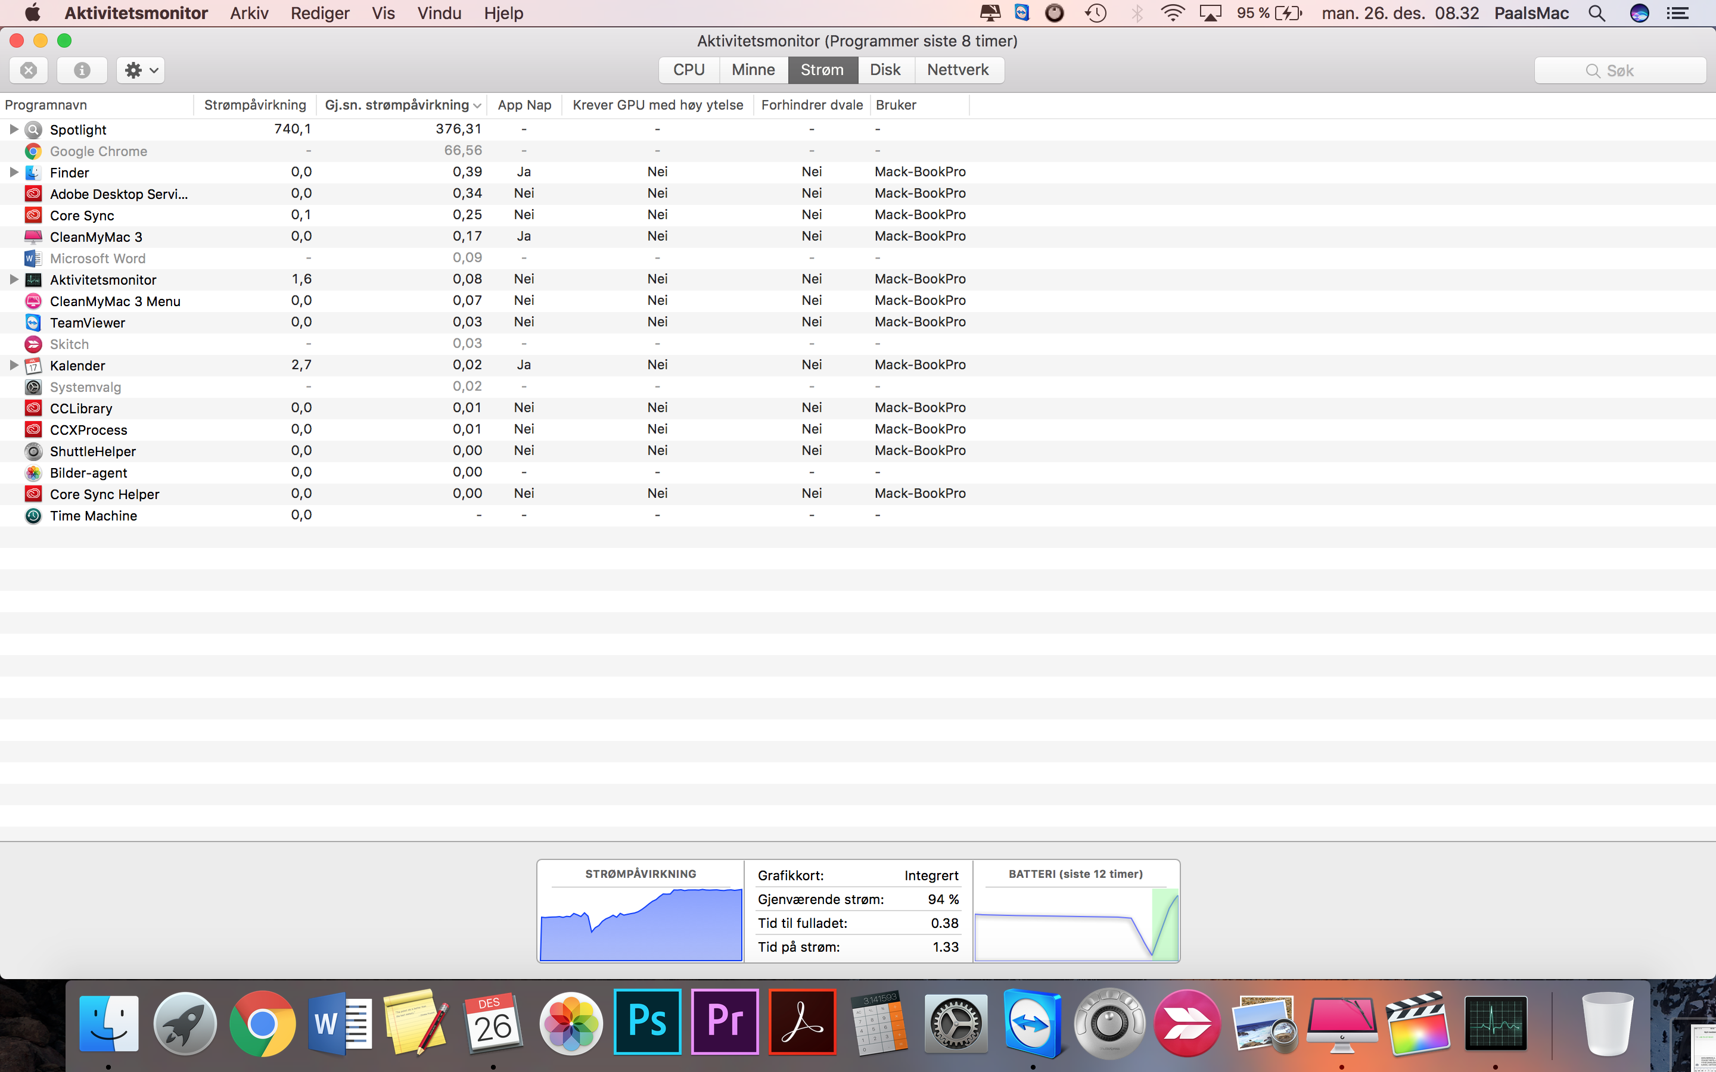Screen dimensions: 1716x1072
Task: Select the Google Chrome row icon
Action: click(33, 151)
